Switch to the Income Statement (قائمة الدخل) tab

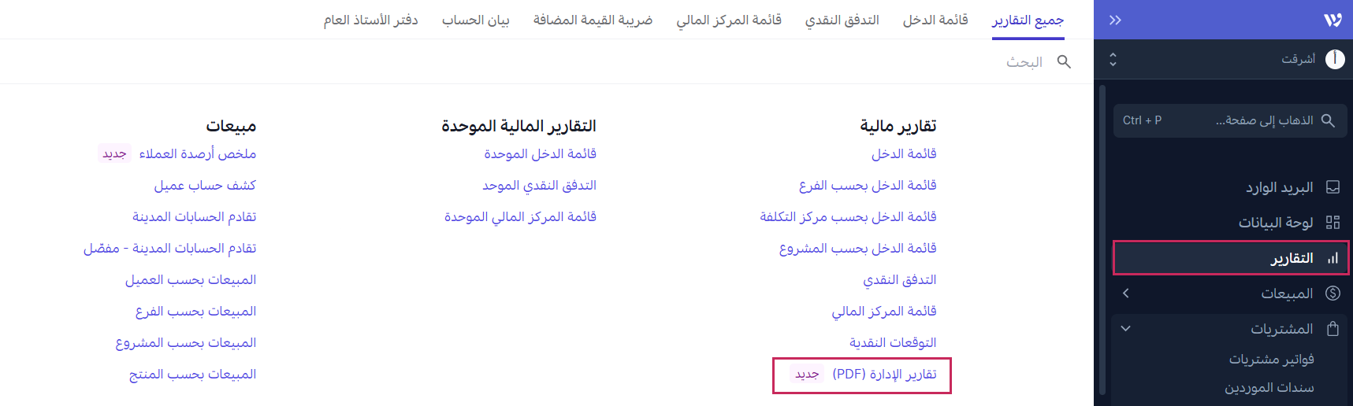tap(935, 20)
